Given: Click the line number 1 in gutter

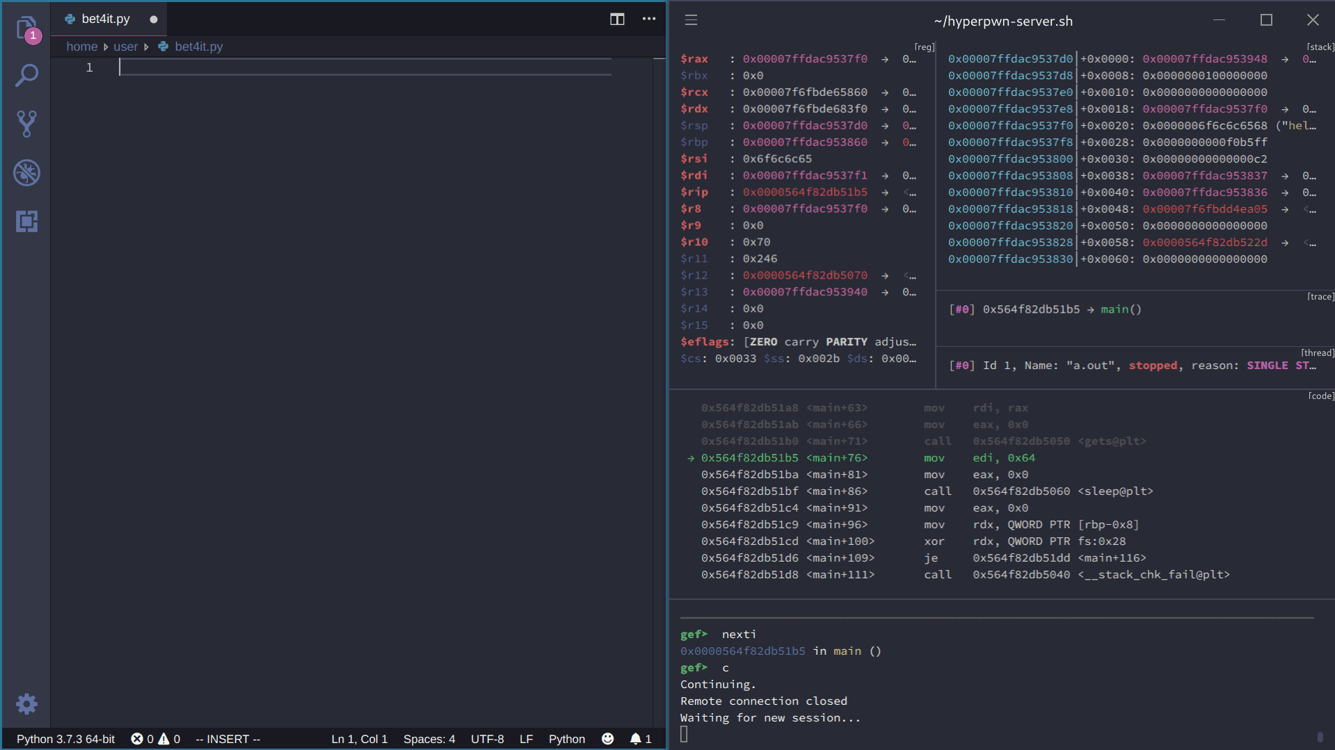Looking at the screenshot, I should coord(89,67).
